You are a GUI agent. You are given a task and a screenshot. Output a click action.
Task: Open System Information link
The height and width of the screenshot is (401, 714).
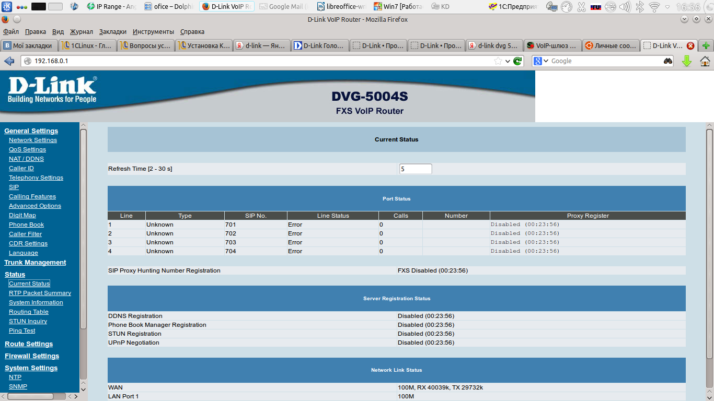pyautogui.click(x=36, y=302)
